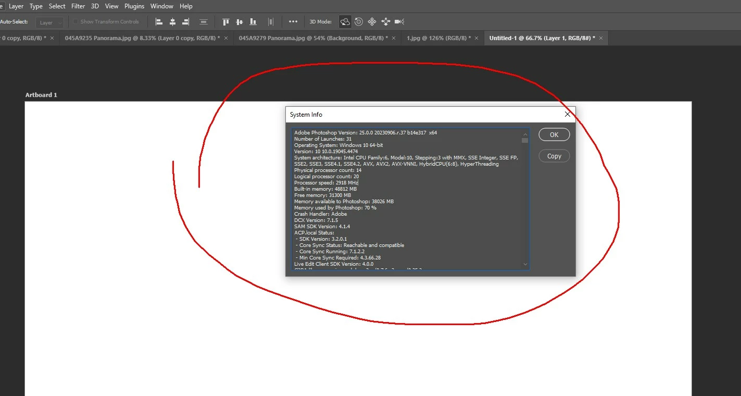Screen dimensions: 741x396
Task: Click 'DCX Version: 7.1.5' line
Action: [316, 220]
